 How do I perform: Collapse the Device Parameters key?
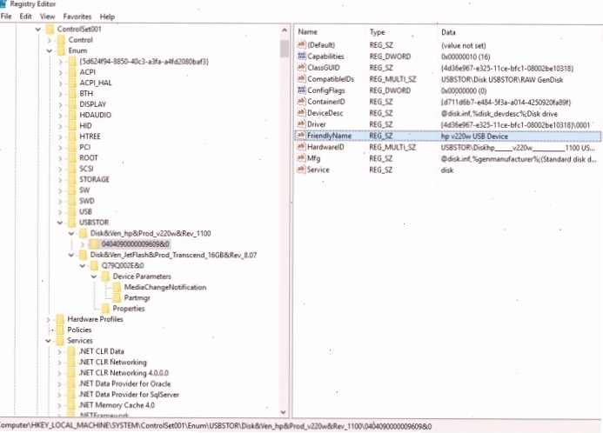(93, 276)
